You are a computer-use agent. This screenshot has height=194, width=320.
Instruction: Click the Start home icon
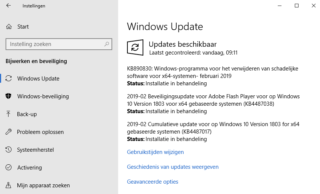9,27
